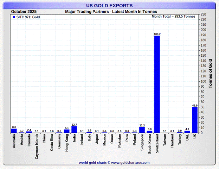
Task: Click the 188.2 value label above Switzerland
Action: 157,34
